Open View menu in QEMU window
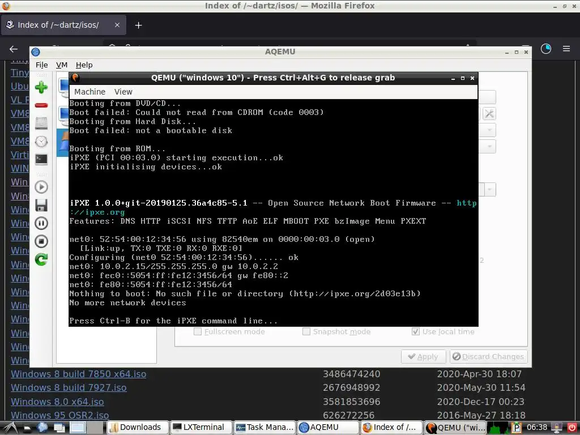The image size is (580, 435). click(123, 92)
